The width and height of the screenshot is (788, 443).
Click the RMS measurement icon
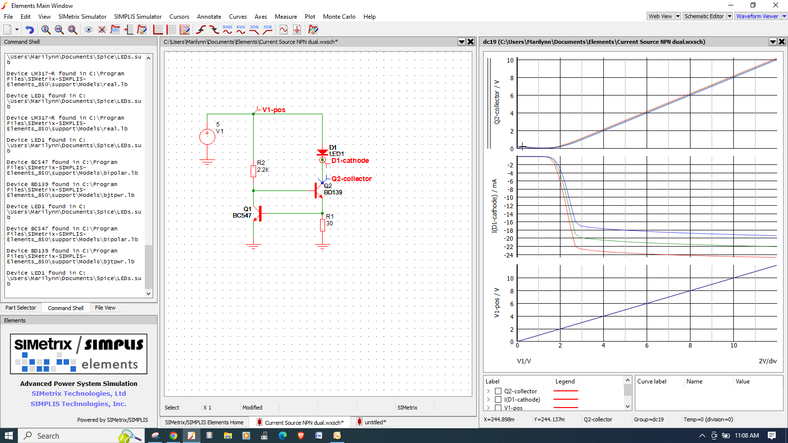(x=228, y=30)
